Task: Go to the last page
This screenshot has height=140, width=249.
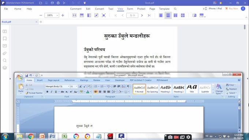Action: pyautogui.click(x=149, y=15)
